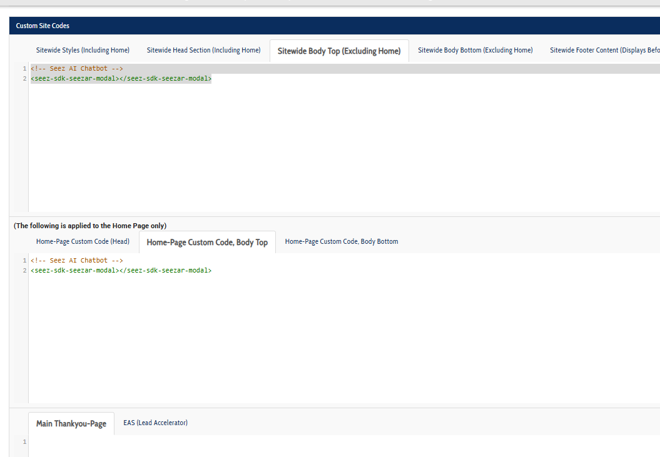Image resolution: width=660 pixels, height=457 pixels.
Task: Open Sitewide Body Bottom (Excluding Home) tab
Action: [475, 50]
